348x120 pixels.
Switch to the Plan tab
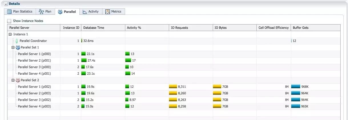45,11
